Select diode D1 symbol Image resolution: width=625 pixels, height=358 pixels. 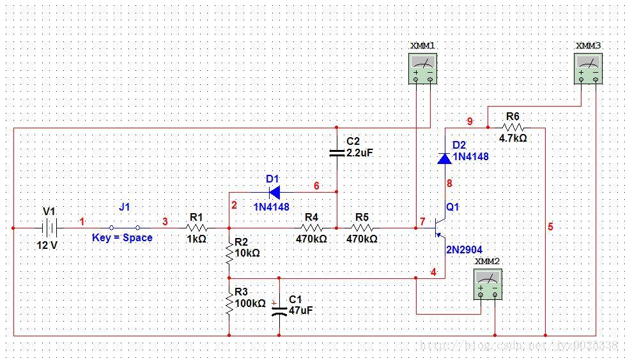pos(275,193)
